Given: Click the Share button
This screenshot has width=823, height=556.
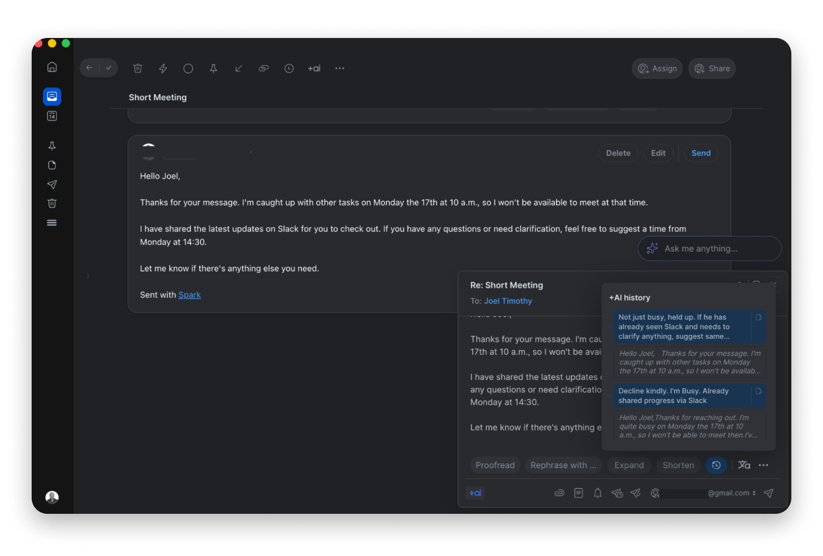Looking at the screenshot, I should [x=712, y=69].
